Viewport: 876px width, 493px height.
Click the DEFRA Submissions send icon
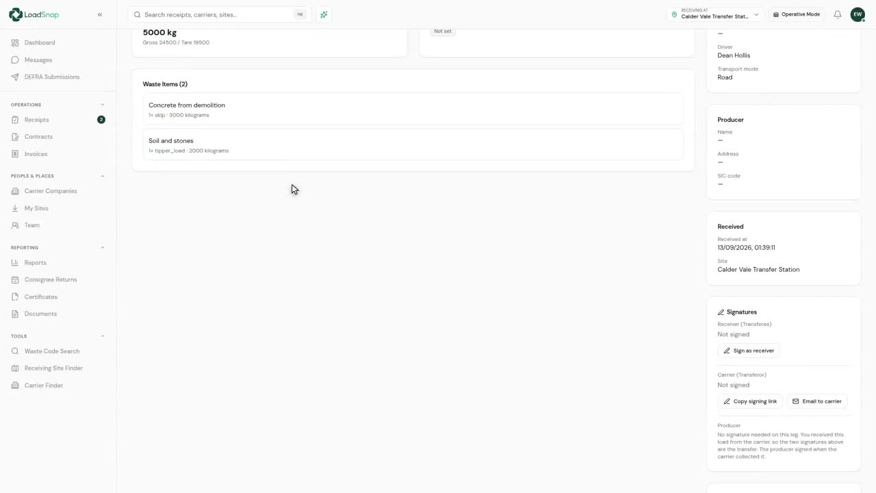tap(15, 77)
